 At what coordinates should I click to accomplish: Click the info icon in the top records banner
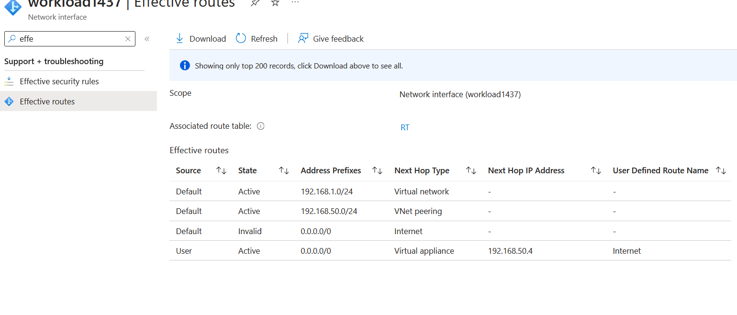pos(185,65)
